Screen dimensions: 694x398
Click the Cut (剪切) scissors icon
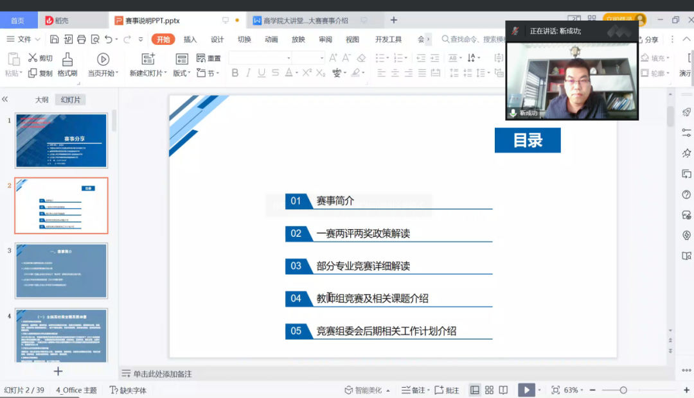(33, 58)
